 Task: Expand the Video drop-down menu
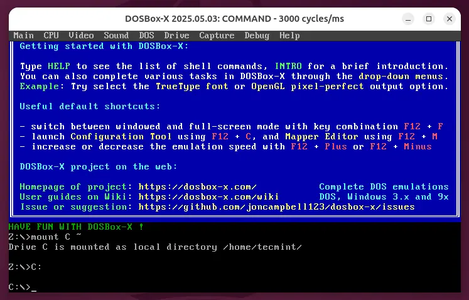pos(81,36)
